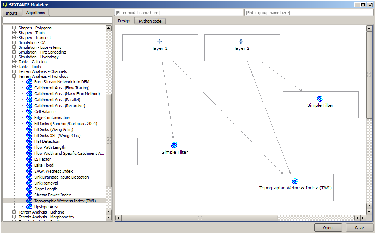Click the icon beside SAGA Wetness Index
Viewport: 376px width, 234px height.
click(x=29, y=171)
